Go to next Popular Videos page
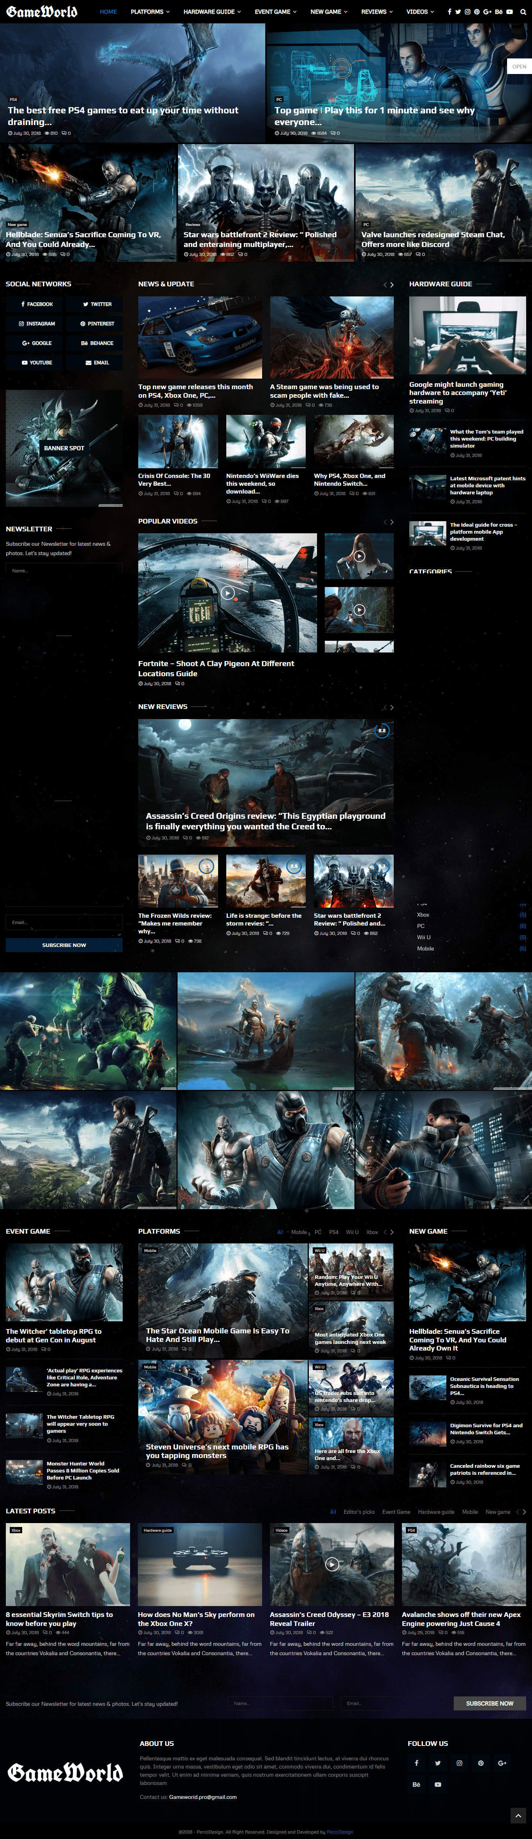This screenshot has width=532, height=1839. pos(391,522)
